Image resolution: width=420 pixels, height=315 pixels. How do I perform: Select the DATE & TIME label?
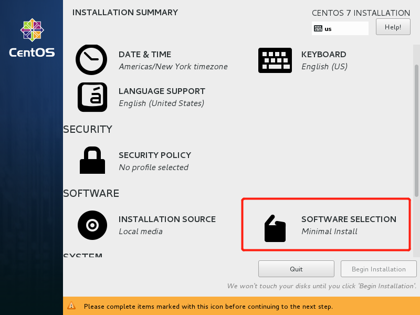point(145,55)
